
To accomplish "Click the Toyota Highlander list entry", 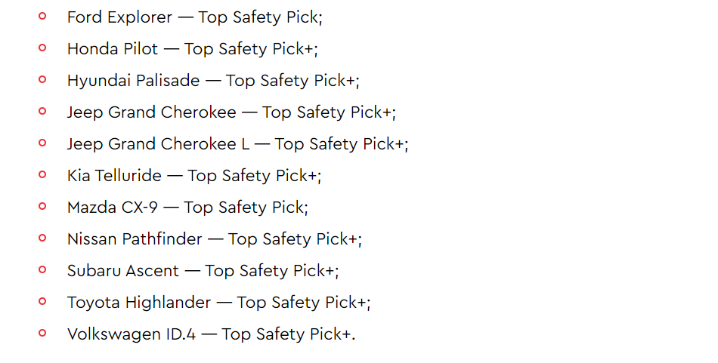I will click(x=219, y=303).
